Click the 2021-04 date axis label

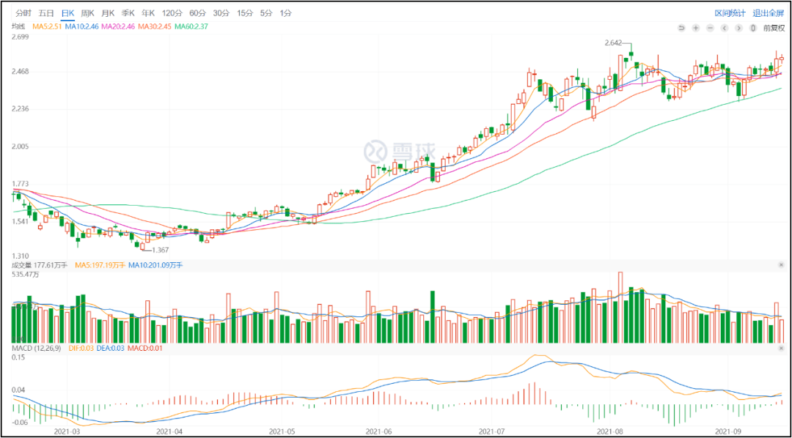pyautogui.click(x=169, y=432)
